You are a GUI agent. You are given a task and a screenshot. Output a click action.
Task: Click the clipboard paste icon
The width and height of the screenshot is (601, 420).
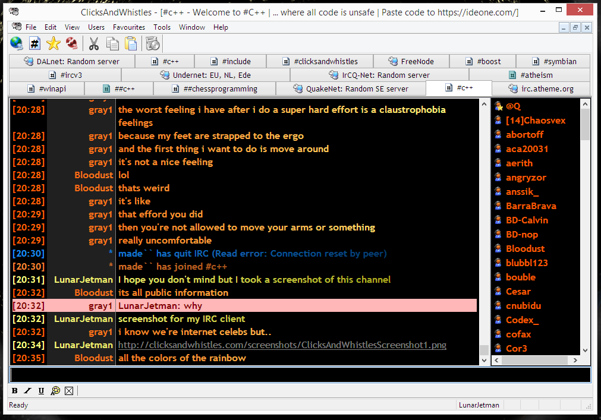pyautogui.click(x=131, y=43)
